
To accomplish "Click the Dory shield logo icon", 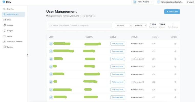I will click(4, 2).
